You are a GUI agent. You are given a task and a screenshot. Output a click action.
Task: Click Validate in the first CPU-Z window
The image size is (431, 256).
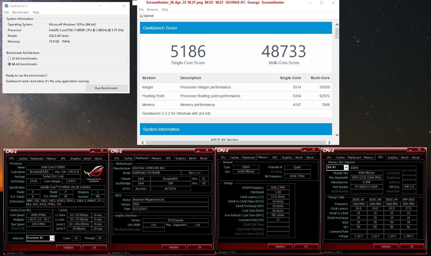(68, 247)
